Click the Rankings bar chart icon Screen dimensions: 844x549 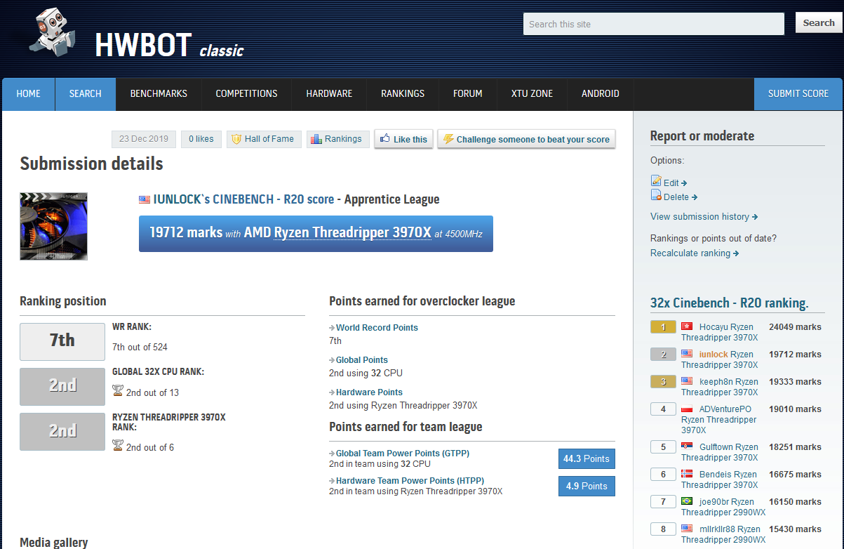click(x=316, y=139)
